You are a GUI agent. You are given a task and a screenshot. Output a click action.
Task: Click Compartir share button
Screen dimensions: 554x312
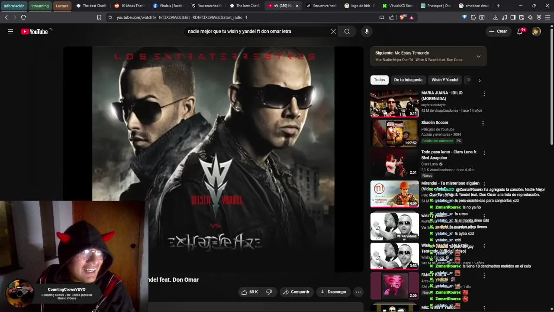coord(296,292)
